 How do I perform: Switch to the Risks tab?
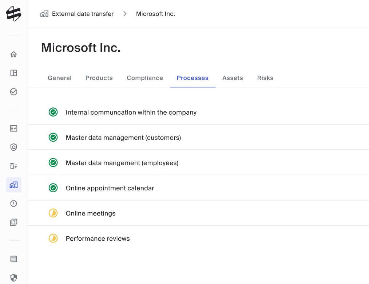pyautogui.click(x=265, y=78)
